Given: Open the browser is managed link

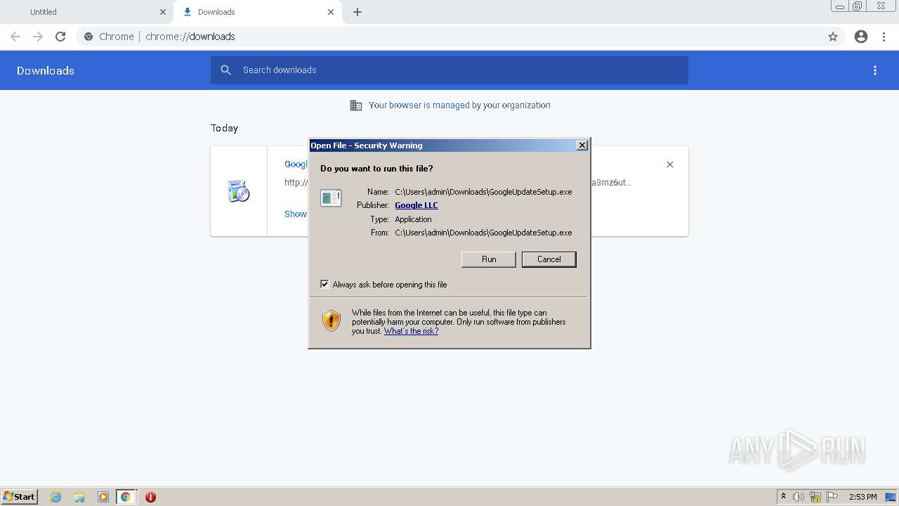Looking at the screenshot, I should pyautogui.click(x=429, y=105).
